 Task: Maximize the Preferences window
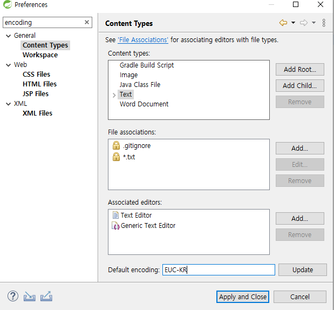[296, 4]
